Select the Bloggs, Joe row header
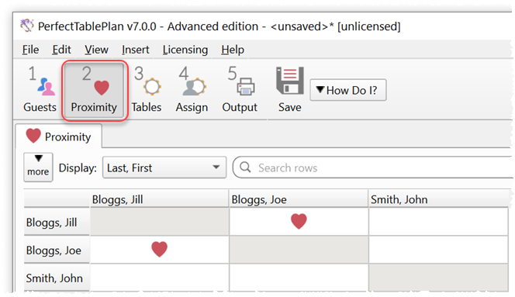The width and height of the screenshot is (515, 297). [57, 250]
